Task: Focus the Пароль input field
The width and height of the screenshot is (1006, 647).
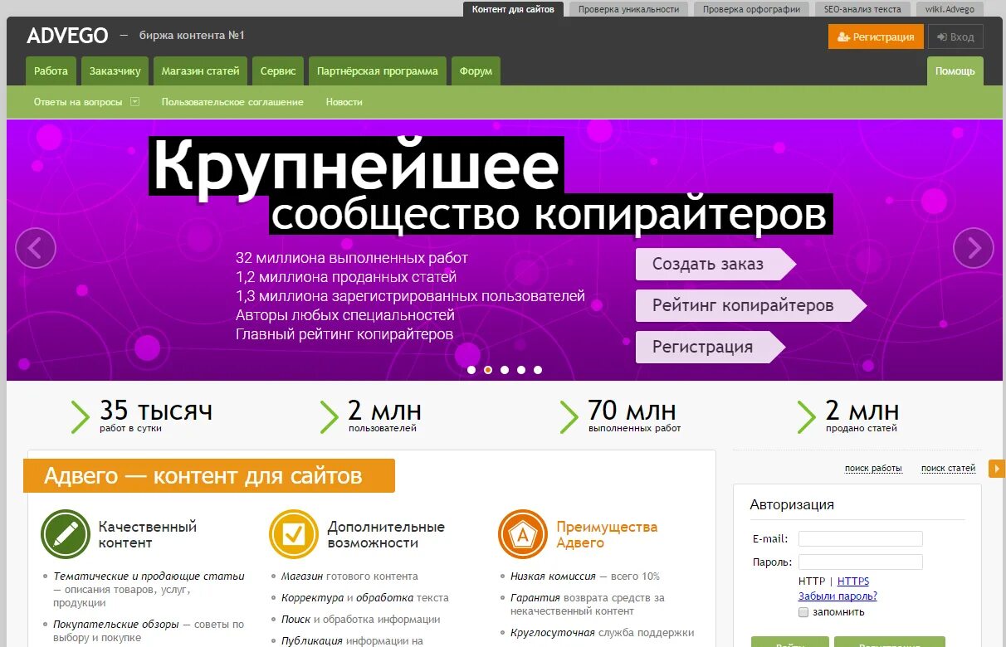Action: coord(861,562)
